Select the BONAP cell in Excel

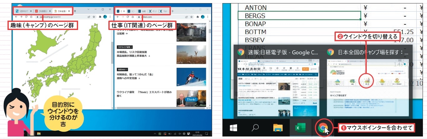[299, 23]
